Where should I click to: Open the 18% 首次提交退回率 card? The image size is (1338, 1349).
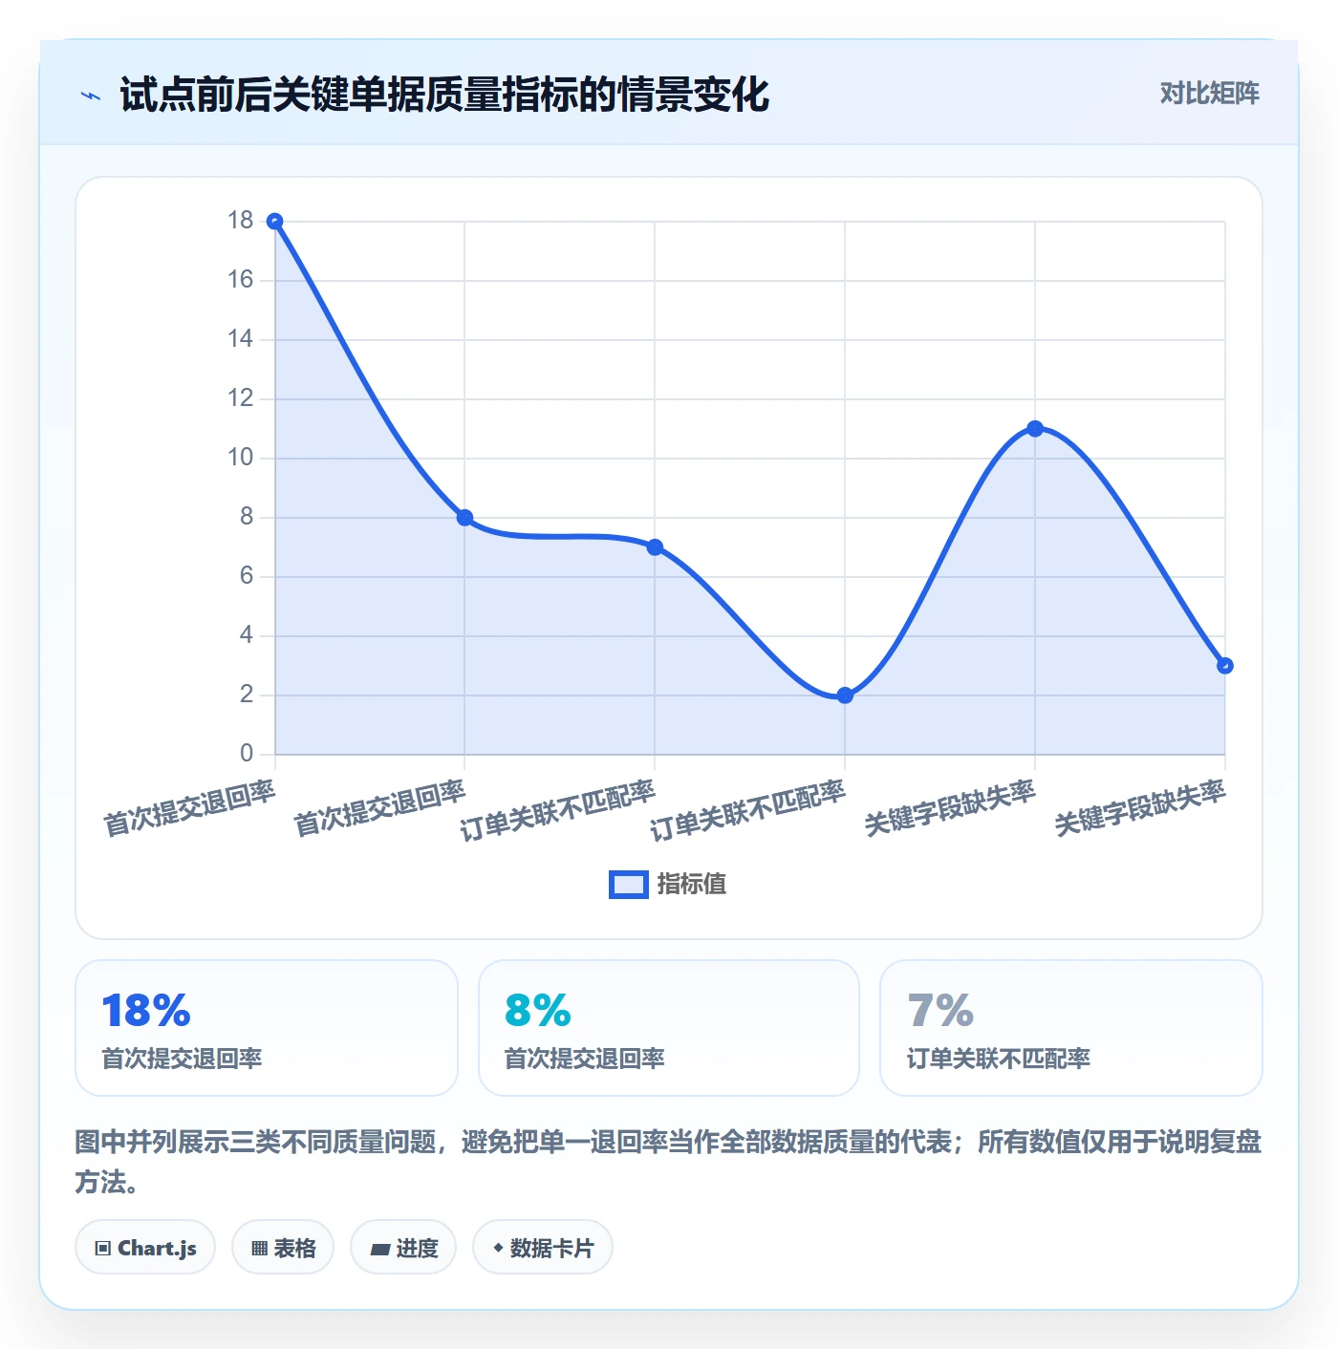[x=267, y=1028]
